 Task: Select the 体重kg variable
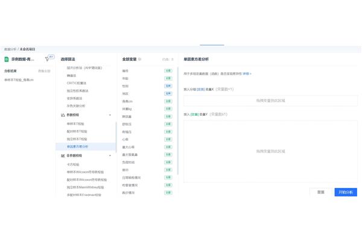pos(127,109)
